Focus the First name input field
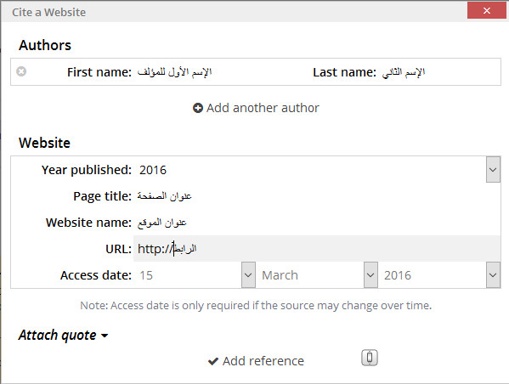The image size is (509, 384). click(214, 72)
